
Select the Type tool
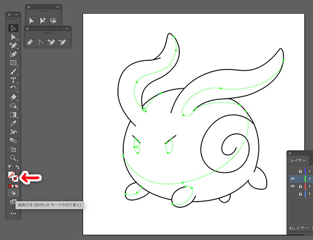pos(14,80)
